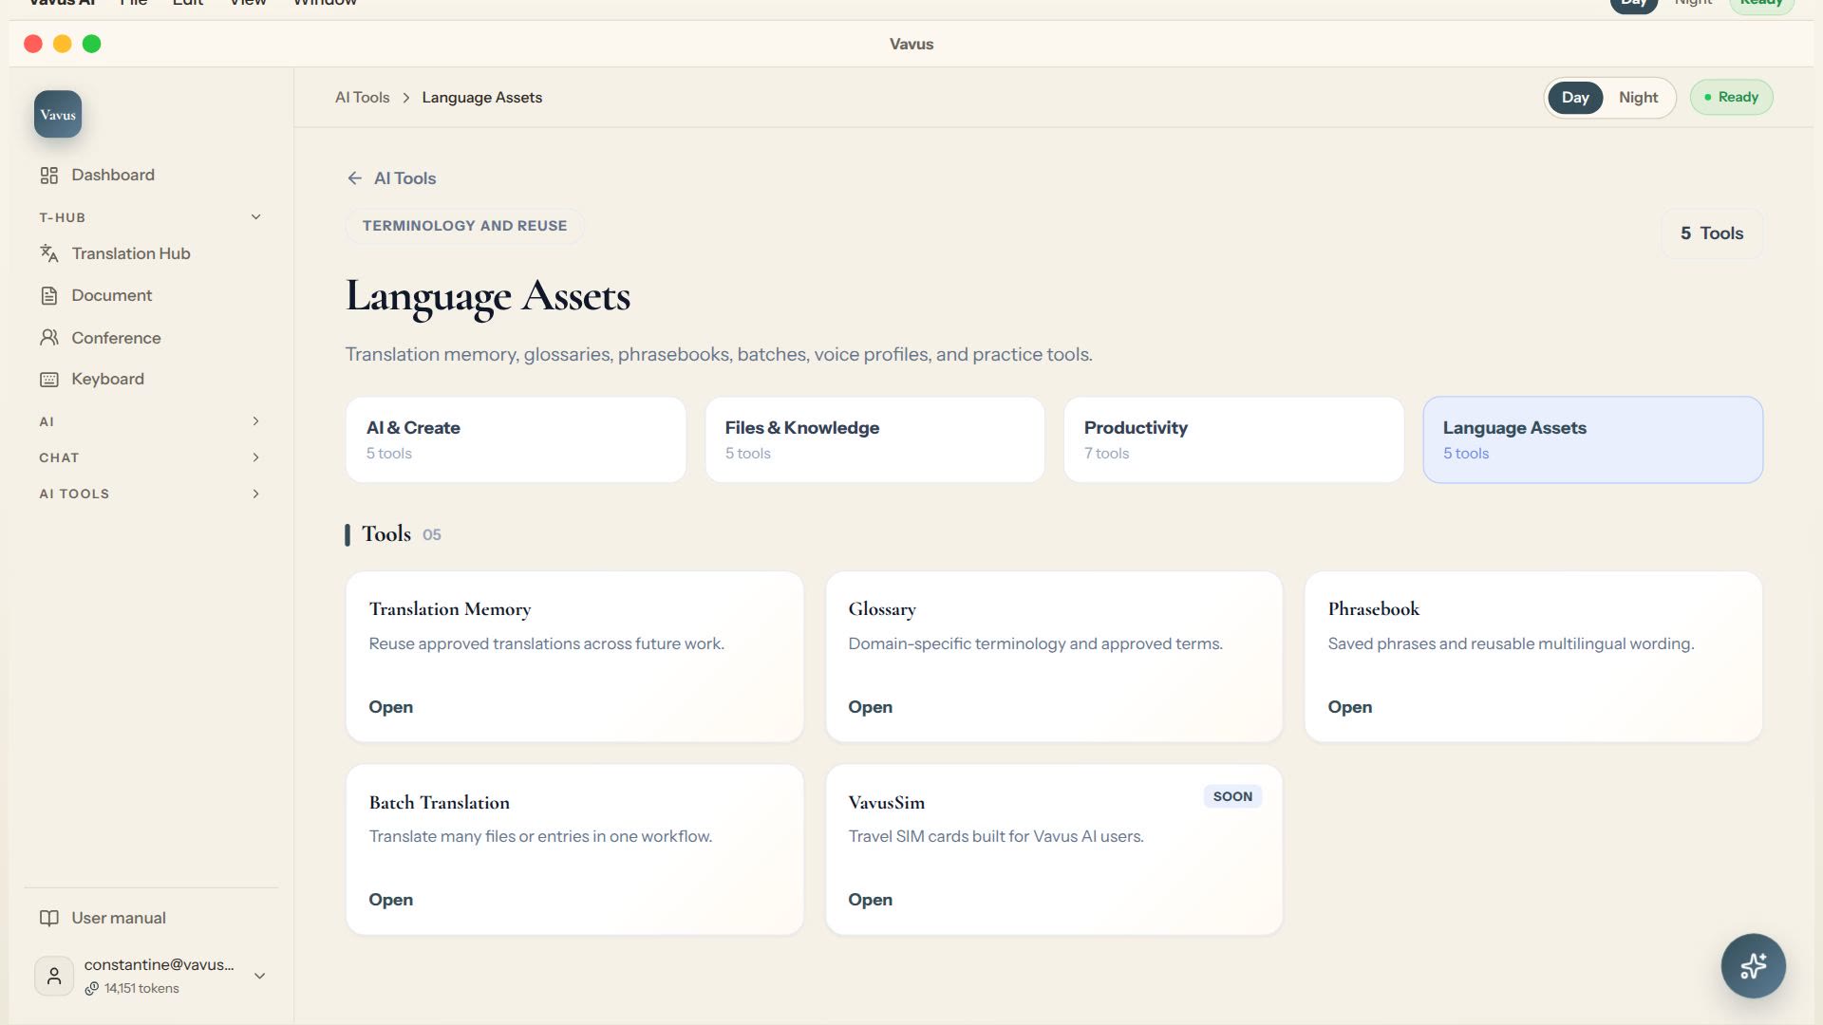
Task: Click the Phrasebook card title
Action: tap(1373, 609)
